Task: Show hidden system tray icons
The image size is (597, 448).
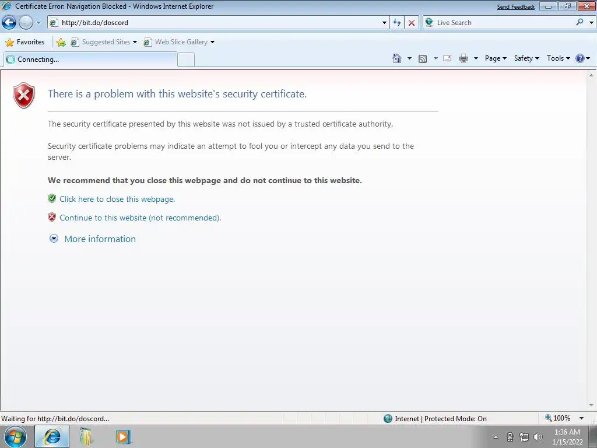Action: tap(496, 437)
